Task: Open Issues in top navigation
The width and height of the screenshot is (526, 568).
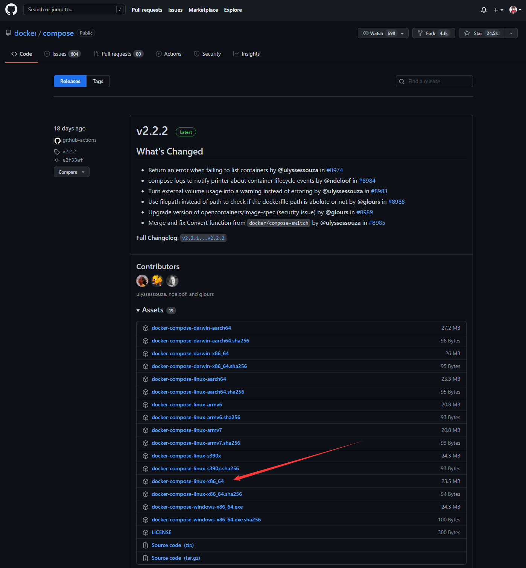Action: pos(175,10)
